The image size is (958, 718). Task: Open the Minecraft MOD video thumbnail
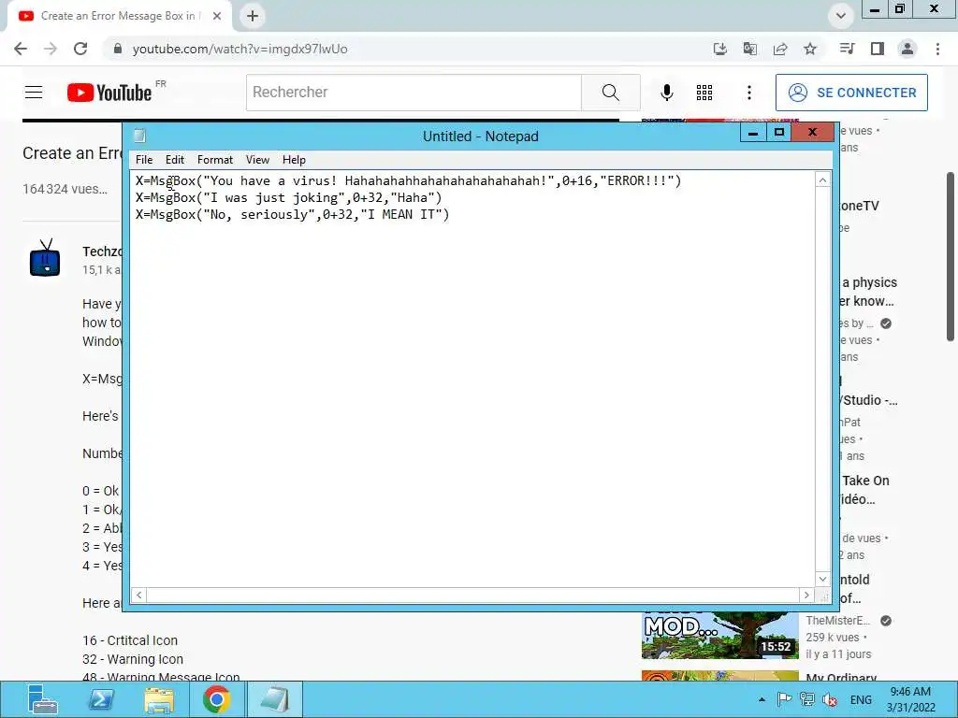(x=720, y=635)
